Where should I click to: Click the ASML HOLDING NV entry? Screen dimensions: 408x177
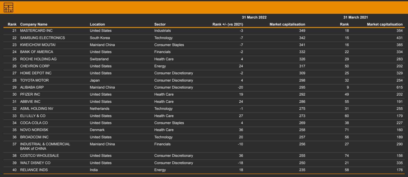(37, 109)
